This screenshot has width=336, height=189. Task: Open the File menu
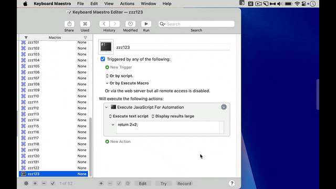tap(80, 4)
